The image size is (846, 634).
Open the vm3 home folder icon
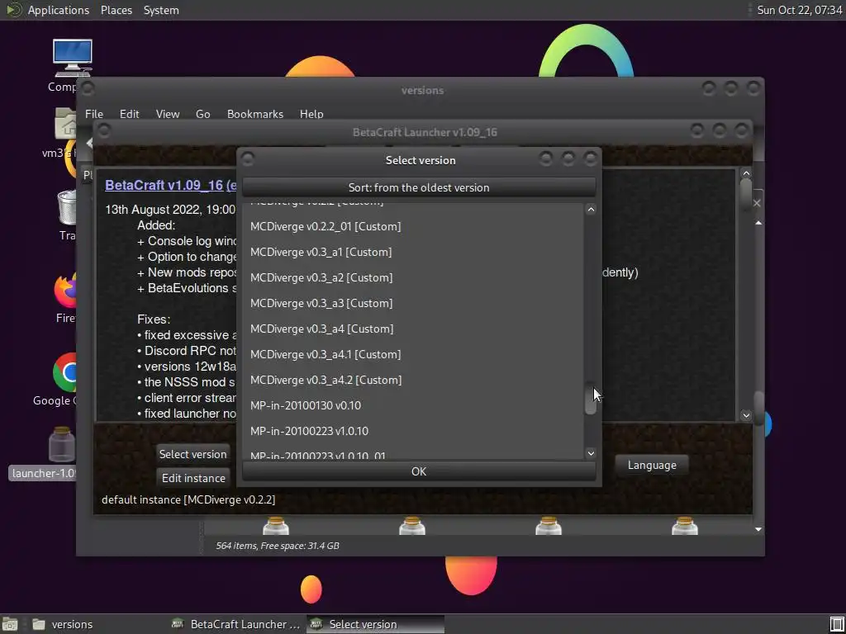tap(65, 124)
